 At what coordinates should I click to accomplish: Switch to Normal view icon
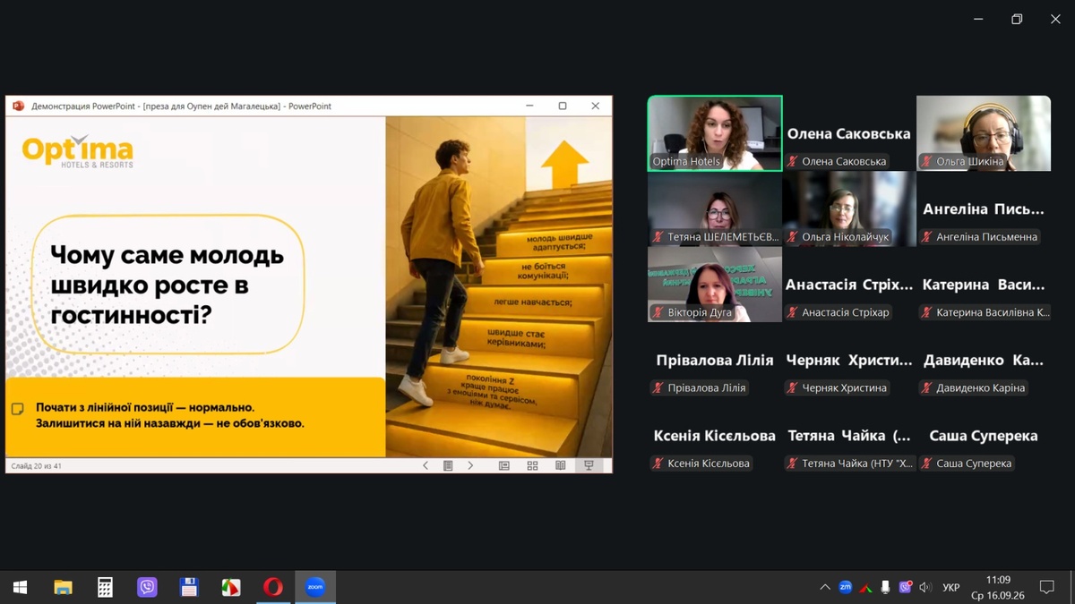pos(504,465)
